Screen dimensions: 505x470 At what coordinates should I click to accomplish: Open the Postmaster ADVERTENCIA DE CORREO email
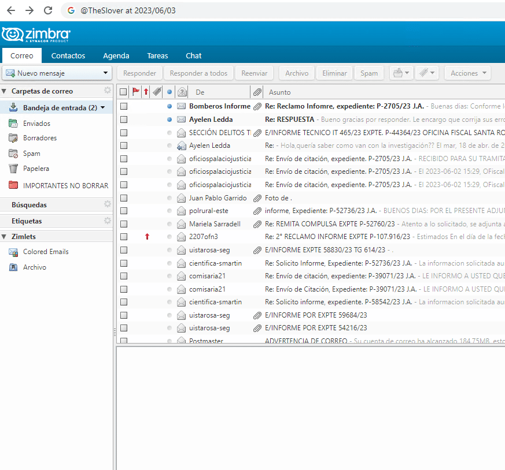point(311,340)
